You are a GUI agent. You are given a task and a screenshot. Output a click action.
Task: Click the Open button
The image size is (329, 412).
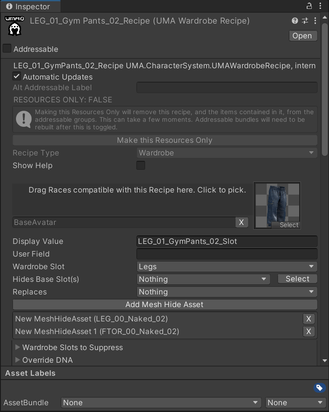pos(303,36)
